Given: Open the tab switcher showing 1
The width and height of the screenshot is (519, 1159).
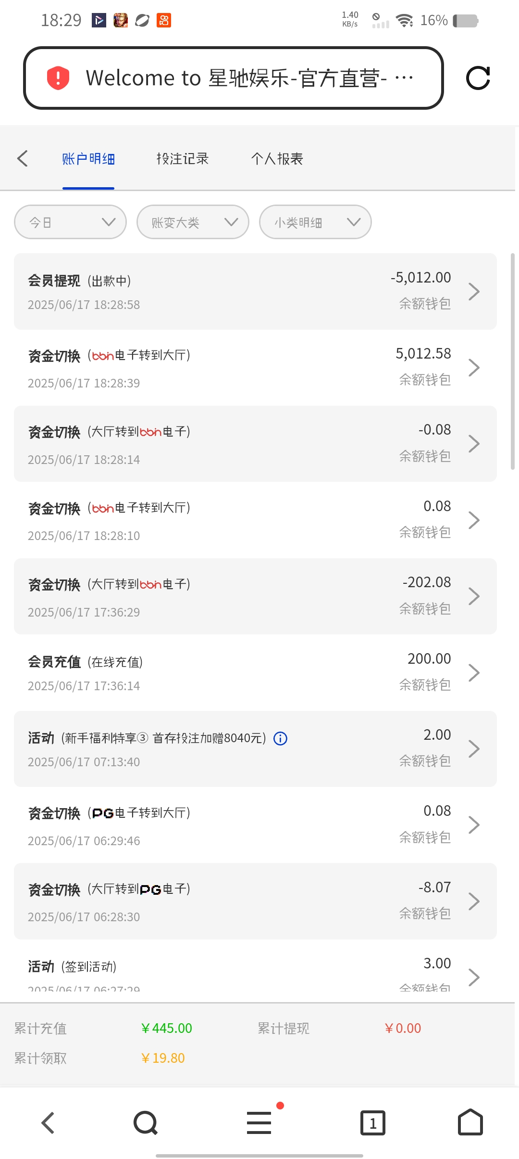Looking at the screenshot, I should pyautogui.click(x=372, y=1123).
